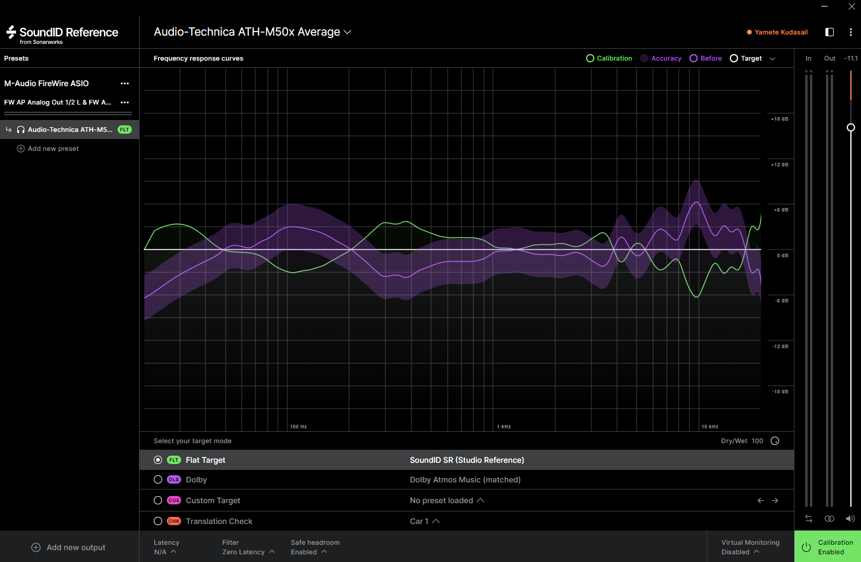Click Dolby Atmos Music (matched) text
Image resolution: width=861 pixels, height=562 pixels.
[x=465, y=479]
